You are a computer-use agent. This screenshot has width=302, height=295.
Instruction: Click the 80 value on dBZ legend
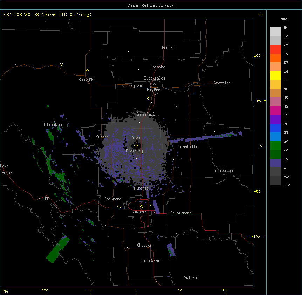point(286,28)
